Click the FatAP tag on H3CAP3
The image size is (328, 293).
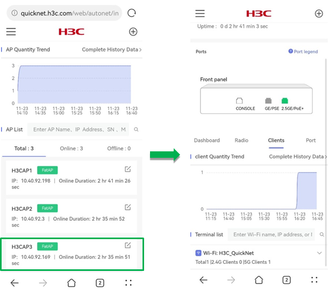click(x=47, y=246)
